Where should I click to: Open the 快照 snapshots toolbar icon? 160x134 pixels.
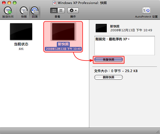[x=24, y=10]
